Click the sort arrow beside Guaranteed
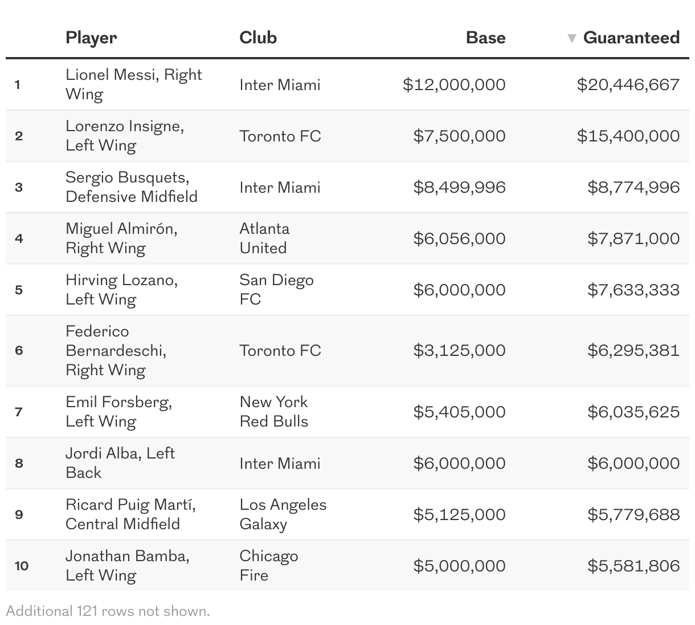Screen dimensions: 695x625 pos(571,38)
